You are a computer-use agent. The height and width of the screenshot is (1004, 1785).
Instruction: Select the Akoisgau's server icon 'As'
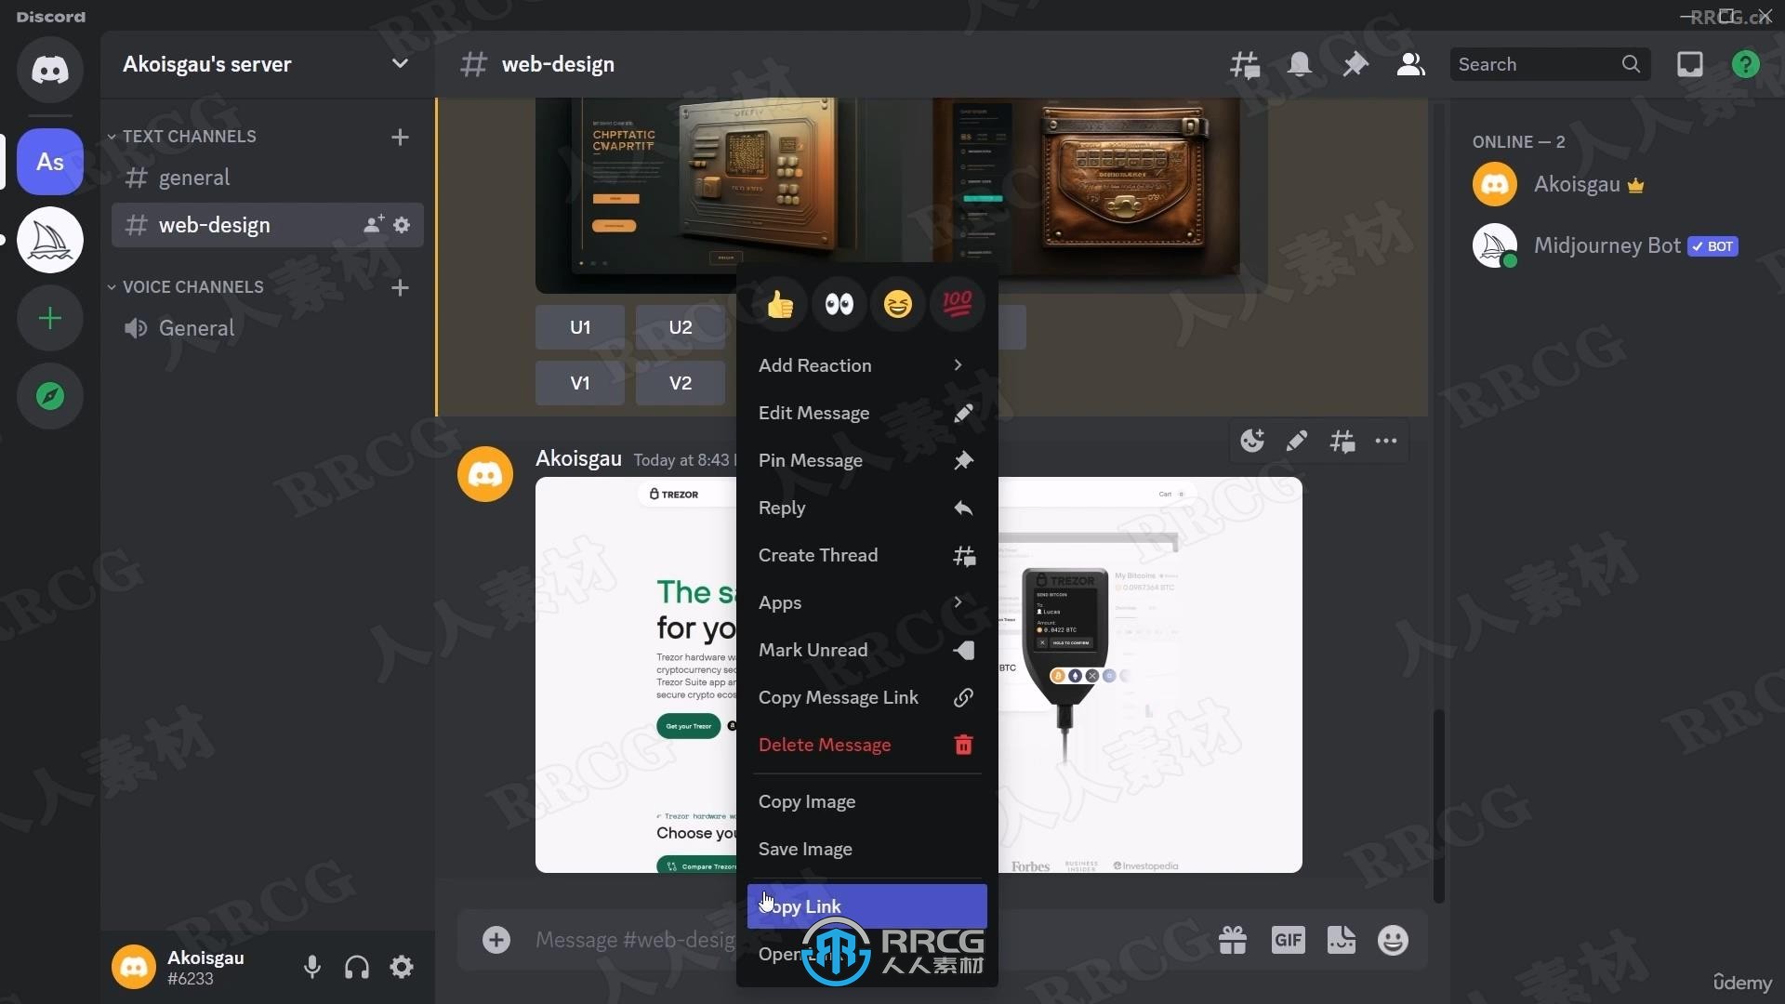(x=50, y=162)
